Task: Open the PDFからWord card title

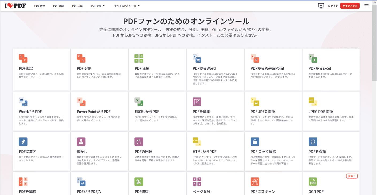Action: [x=204, y=68]
